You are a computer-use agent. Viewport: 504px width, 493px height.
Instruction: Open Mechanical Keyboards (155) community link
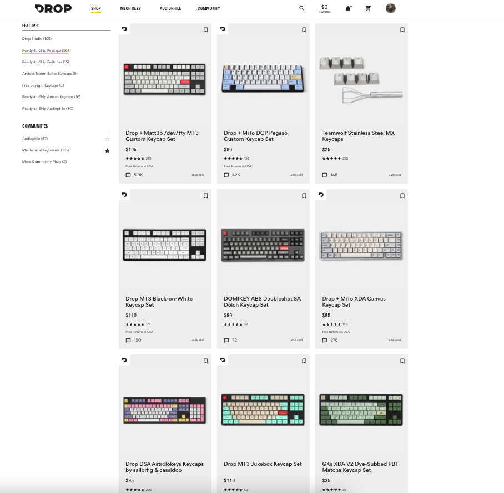tap(46, 150)
